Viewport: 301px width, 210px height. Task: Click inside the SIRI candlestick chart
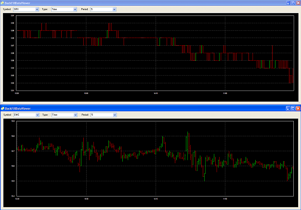coord(155,53)
